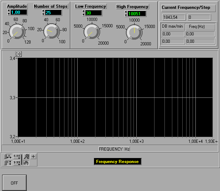Screen dimensions: 220x191
Task: Click the 20000 mark on High Frequency knob
Action: click(x=146, y=44)
